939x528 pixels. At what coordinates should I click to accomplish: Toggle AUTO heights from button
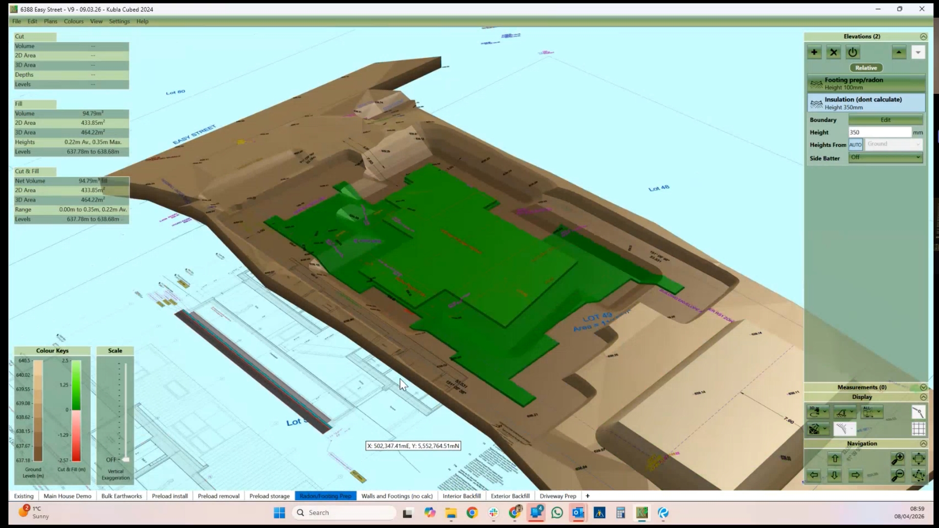coord(855,145)
